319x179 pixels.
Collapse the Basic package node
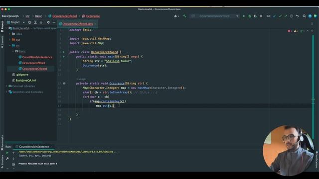point(13,51)
